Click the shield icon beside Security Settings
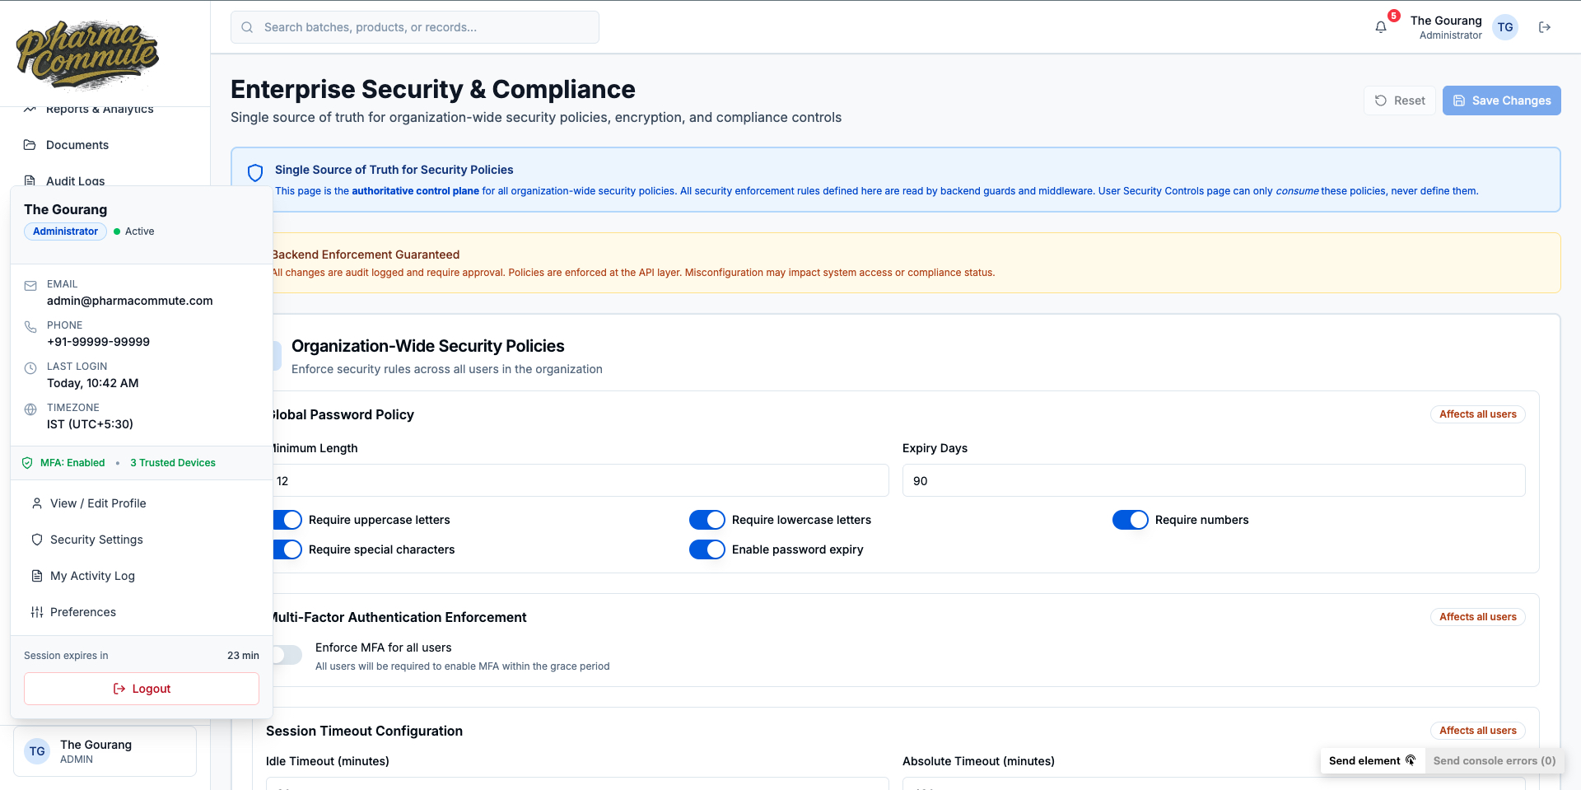The image size is (1581, 790). point(37,540)
